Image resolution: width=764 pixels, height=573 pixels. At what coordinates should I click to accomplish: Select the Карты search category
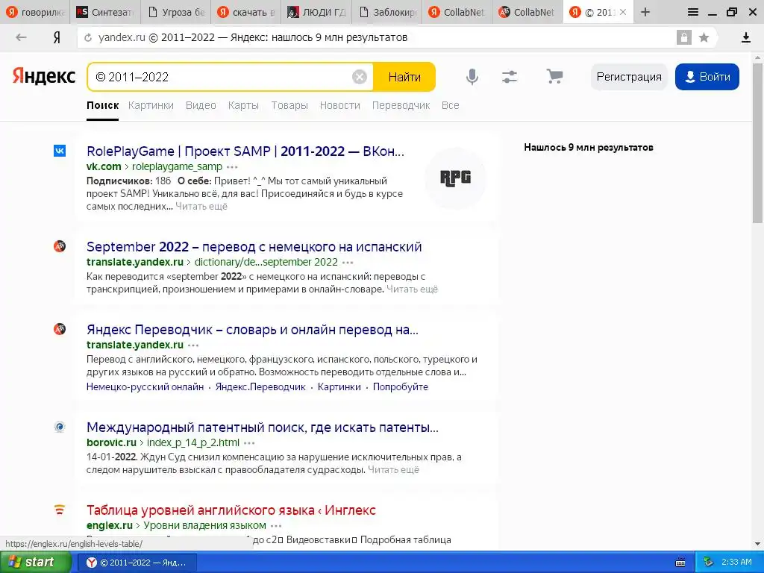[x=243, y=105]
